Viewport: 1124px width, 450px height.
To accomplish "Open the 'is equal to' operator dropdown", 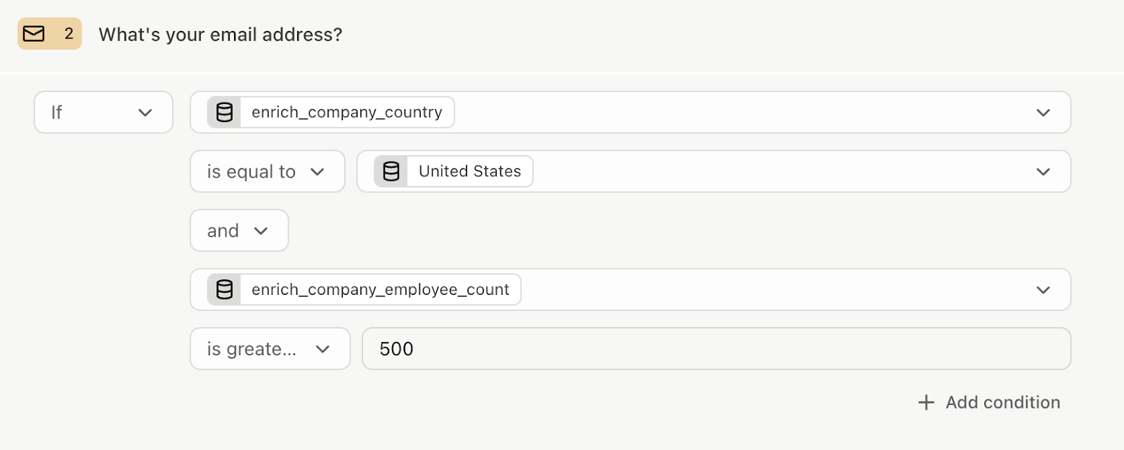I will tap(268, 171).
